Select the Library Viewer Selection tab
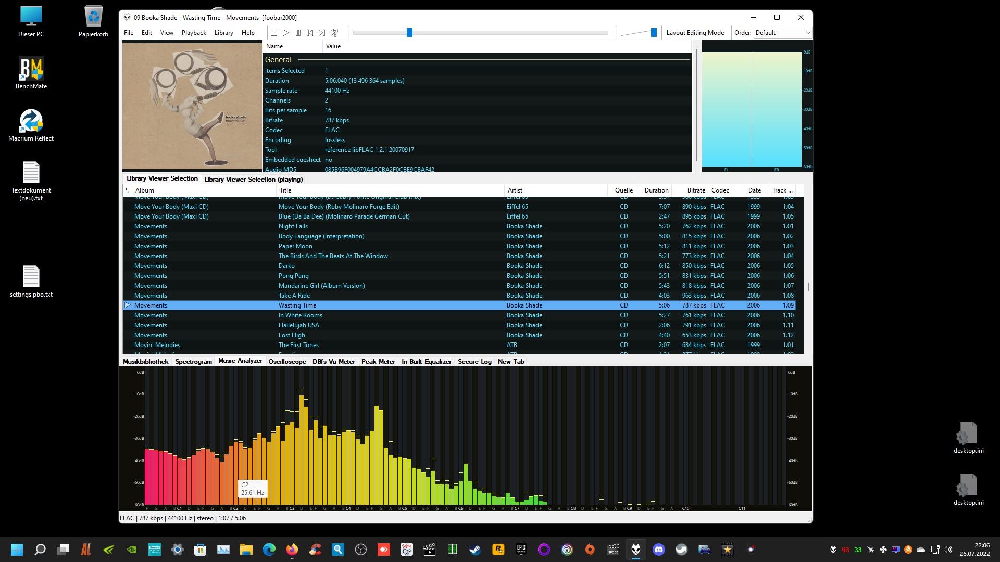This screenshot has width=1000, height=562. [x=162, y=178]
